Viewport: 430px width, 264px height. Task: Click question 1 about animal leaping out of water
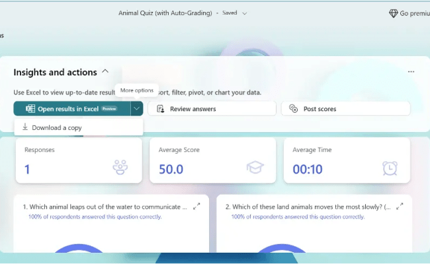(x=105, y=207)
